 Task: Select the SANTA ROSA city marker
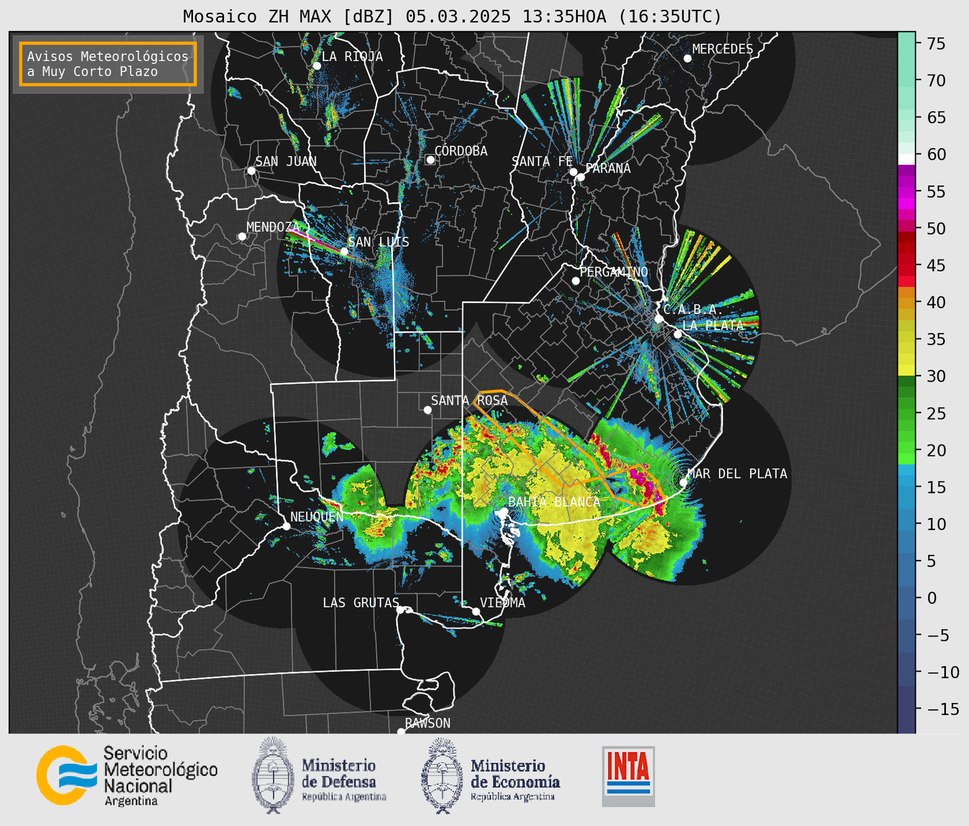pyautogui.click(x=427, y=410)
